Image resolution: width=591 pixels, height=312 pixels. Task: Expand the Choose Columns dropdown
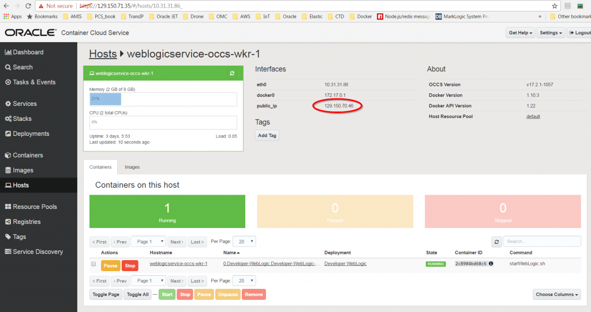557,294
